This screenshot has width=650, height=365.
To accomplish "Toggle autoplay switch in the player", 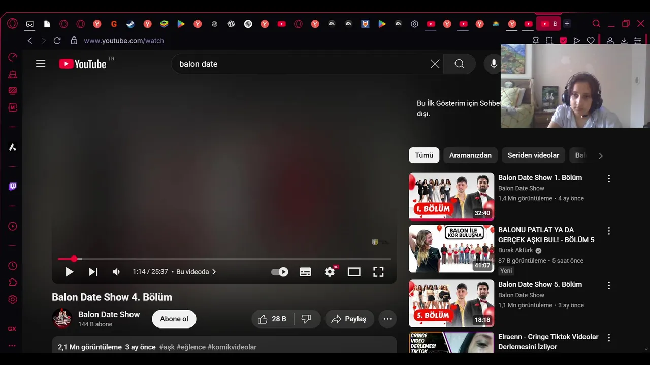I will (x=280, y=272).
